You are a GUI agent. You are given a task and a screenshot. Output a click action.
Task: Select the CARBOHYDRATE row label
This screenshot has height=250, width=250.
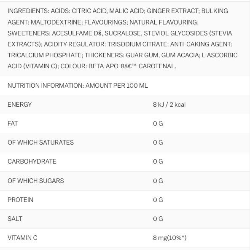click(x=32, y=161)
